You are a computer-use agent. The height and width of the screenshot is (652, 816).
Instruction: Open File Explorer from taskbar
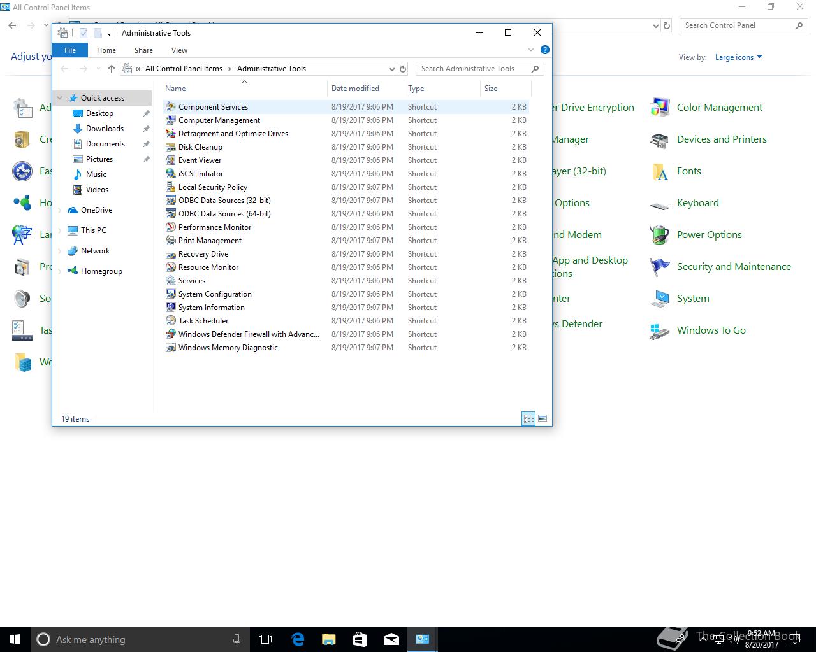coord(329,639)
